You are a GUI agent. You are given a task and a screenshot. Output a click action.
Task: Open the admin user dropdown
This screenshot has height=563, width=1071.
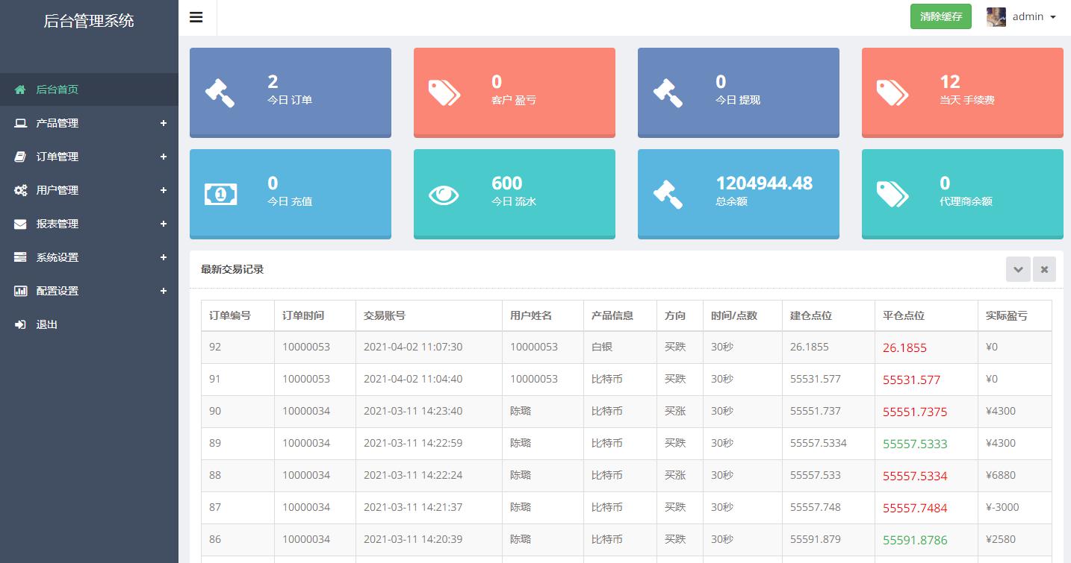tap(1034, 17)
